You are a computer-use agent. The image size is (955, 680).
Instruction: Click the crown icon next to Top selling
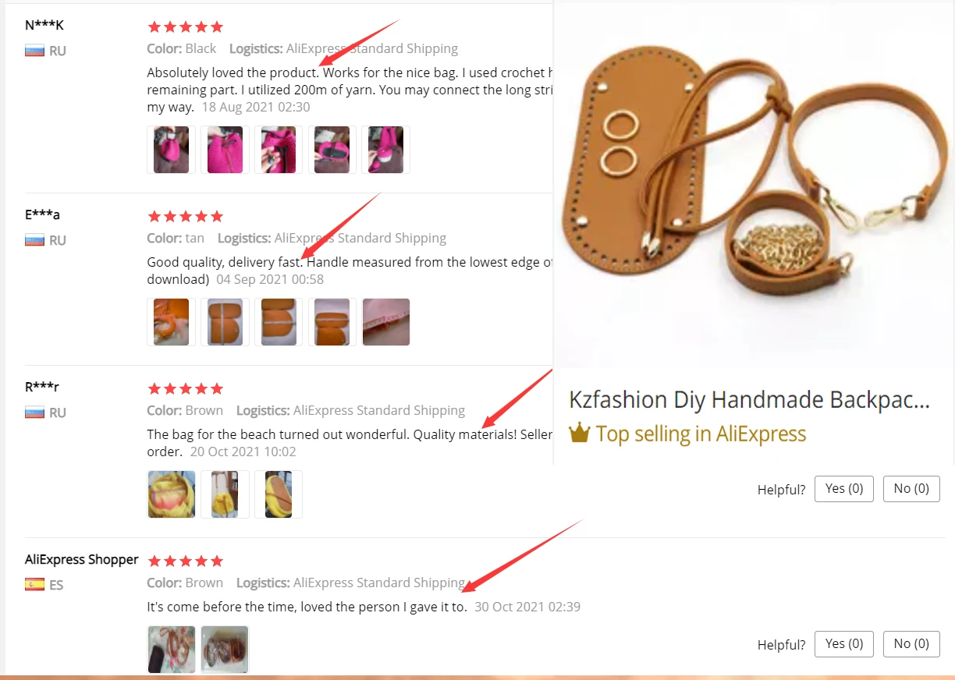tap(579, 434)
